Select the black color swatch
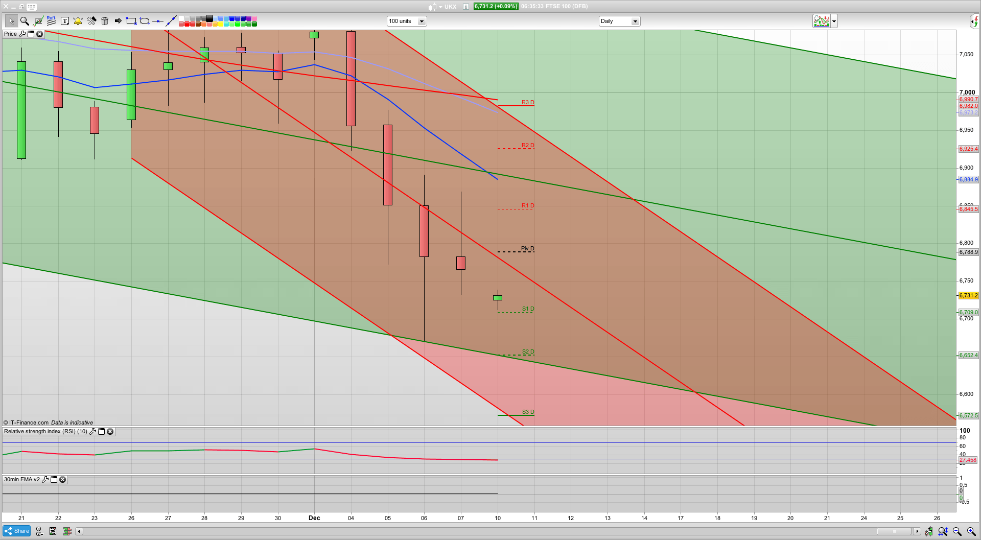Screen dimensions: 981x540 point(209,18)
